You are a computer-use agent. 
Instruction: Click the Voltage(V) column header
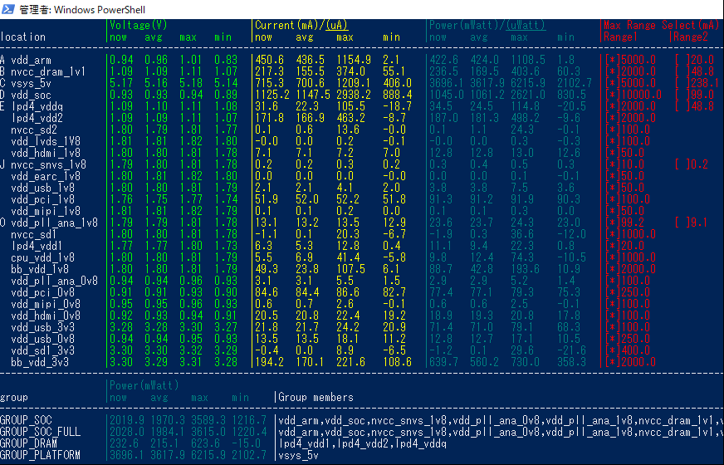(x=139, y=25)
